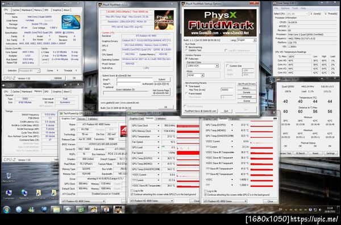Click Close button in VDDC Slave sensors window
This screenshot has width=341, height=225.
(x=270, y=202)
